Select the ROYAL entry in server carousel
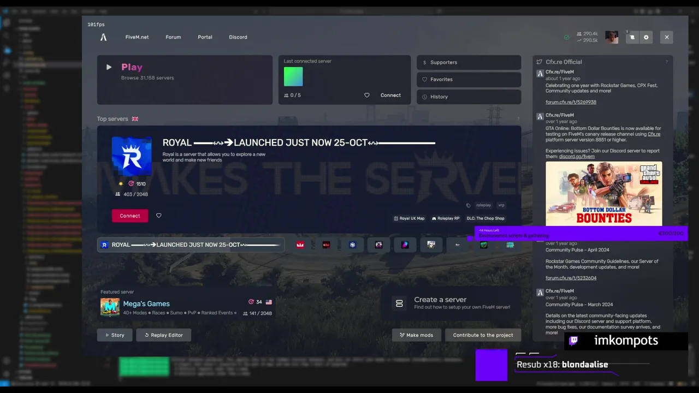 191,245
